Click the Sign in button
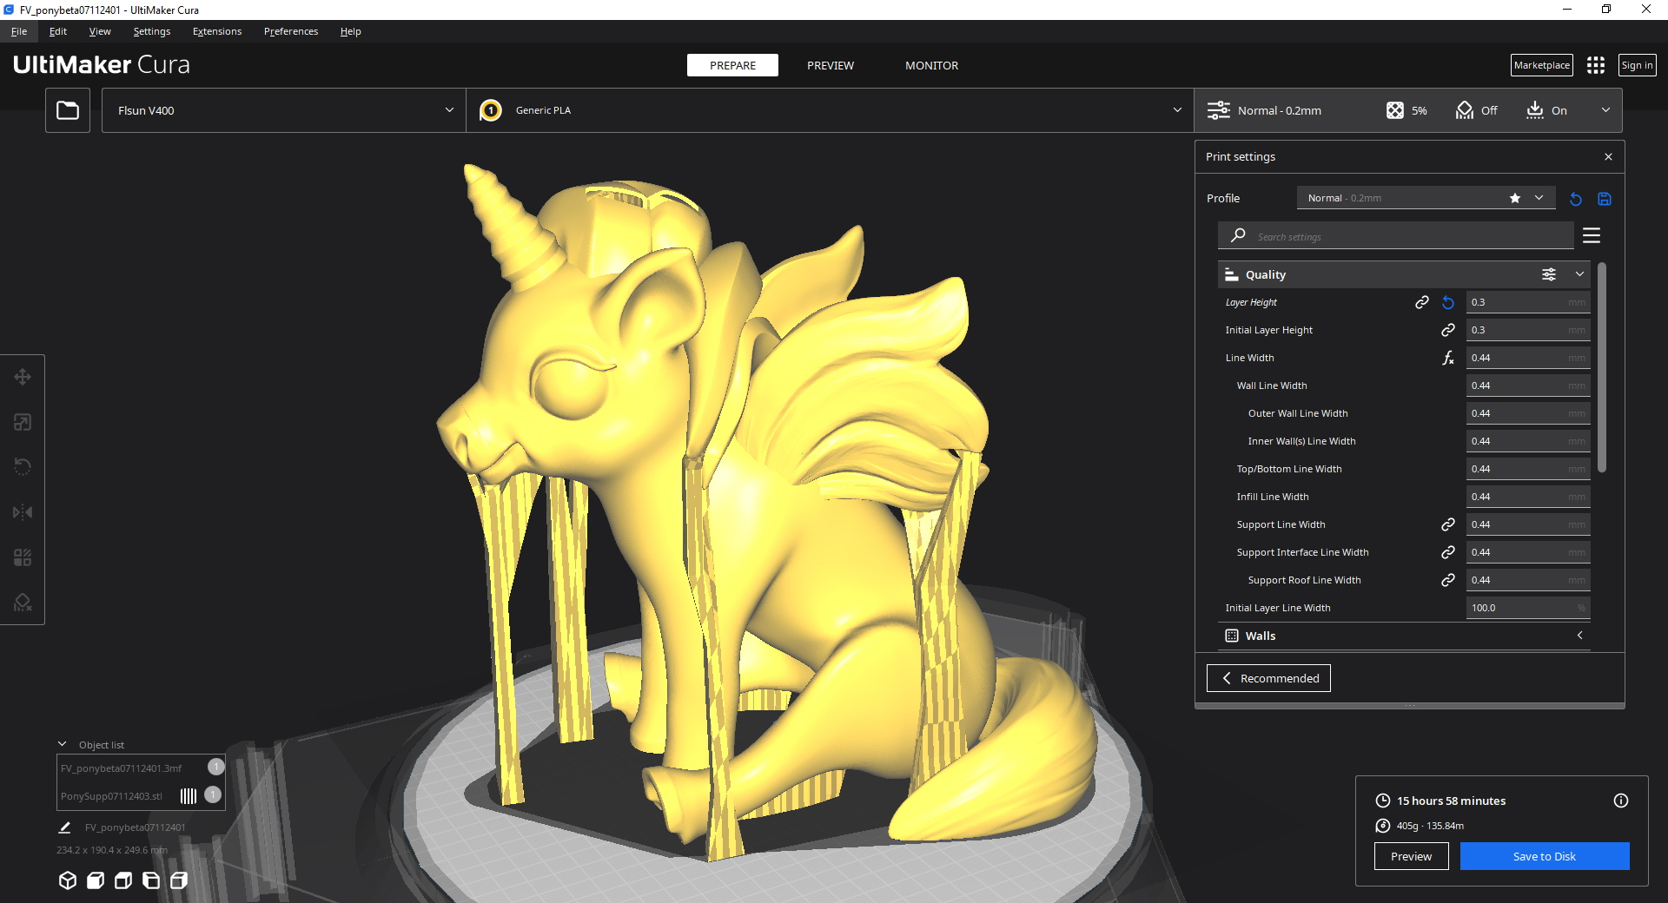The width and height of the screenshot is (1668, 903). (1638, 65)
